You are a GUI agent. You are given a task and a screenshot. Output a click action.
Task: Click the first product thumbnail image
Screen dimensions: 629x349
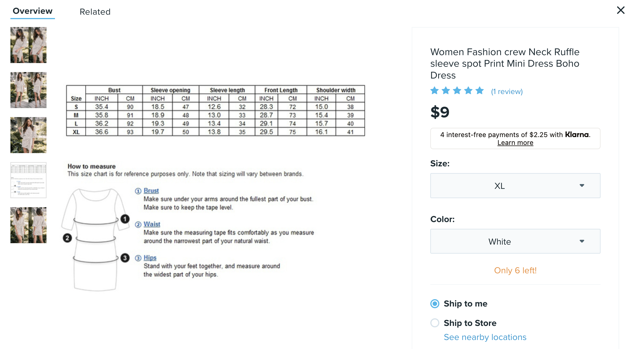click(28, 45)
